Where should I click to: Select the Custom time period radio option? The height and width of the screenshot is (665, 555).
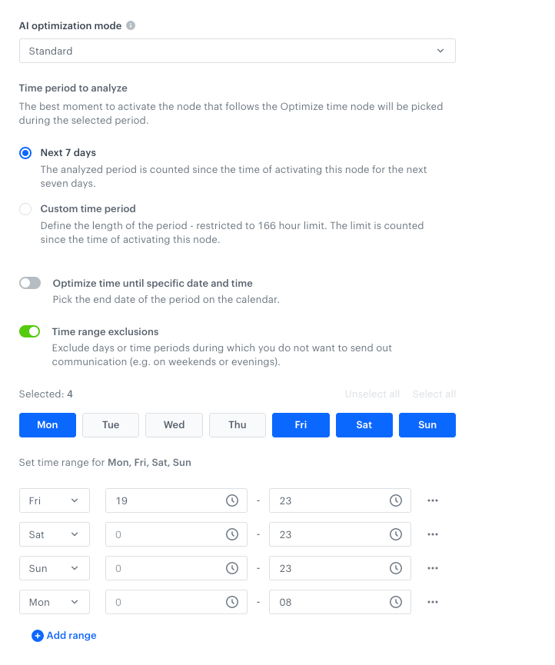pyautogui.click(x=25, y=209)
